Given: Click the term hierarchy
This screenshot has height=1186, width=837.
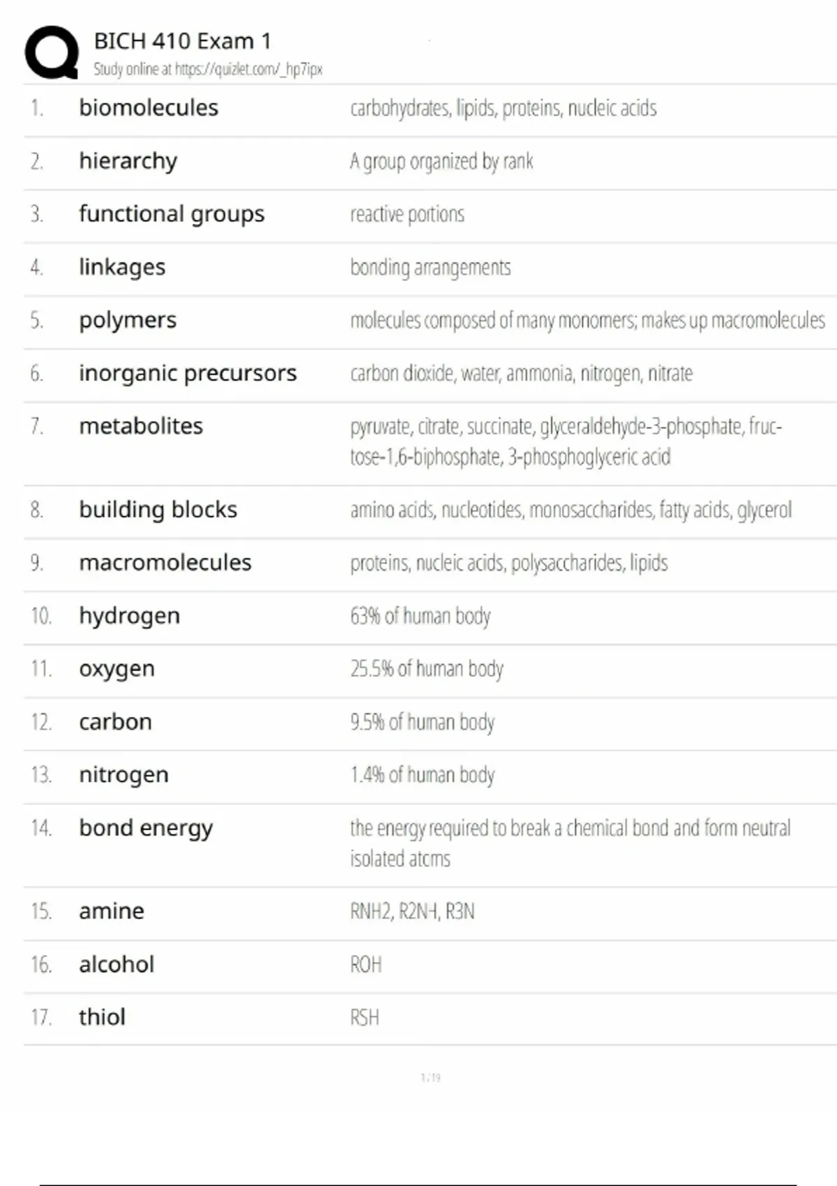Looking at the screenshot, I should coord(128,161).
